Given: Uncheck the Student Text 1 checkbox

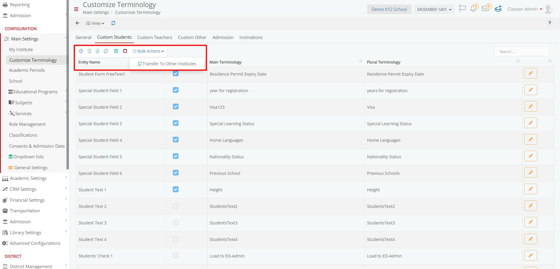Looking at the screenshot, I should (x=176, y=189).
